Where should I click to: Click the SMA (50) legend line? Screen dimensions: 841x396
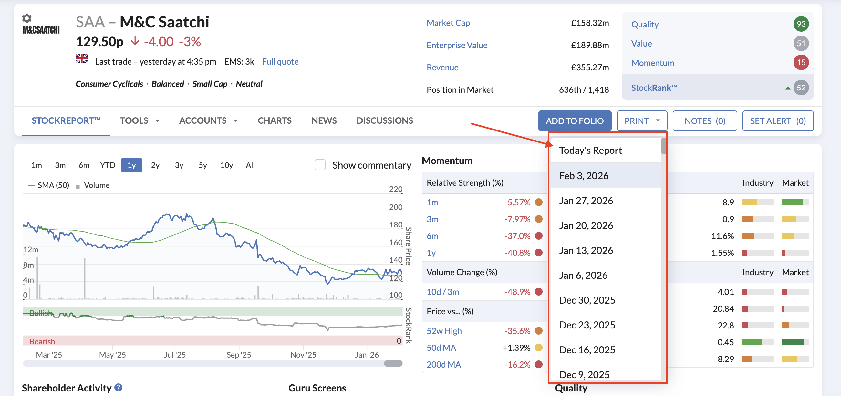pos(31,185)
